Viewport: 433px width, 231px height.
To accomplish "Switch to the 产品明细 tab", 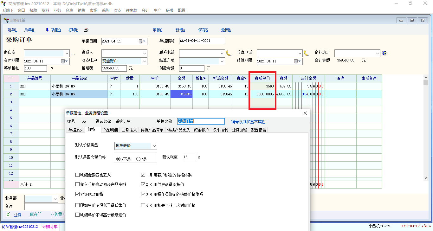I will point(110,130).
